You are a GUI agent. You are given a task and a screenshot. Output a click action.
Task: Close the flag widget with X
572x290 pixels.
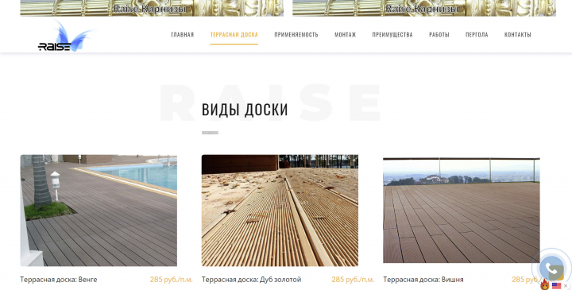pyautogui.click(x=566, y=285)
